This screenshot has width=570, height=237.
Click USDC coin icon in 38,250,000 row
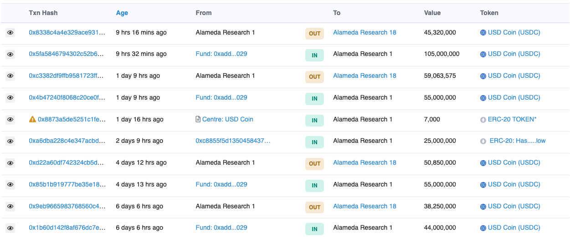point(483,207)
